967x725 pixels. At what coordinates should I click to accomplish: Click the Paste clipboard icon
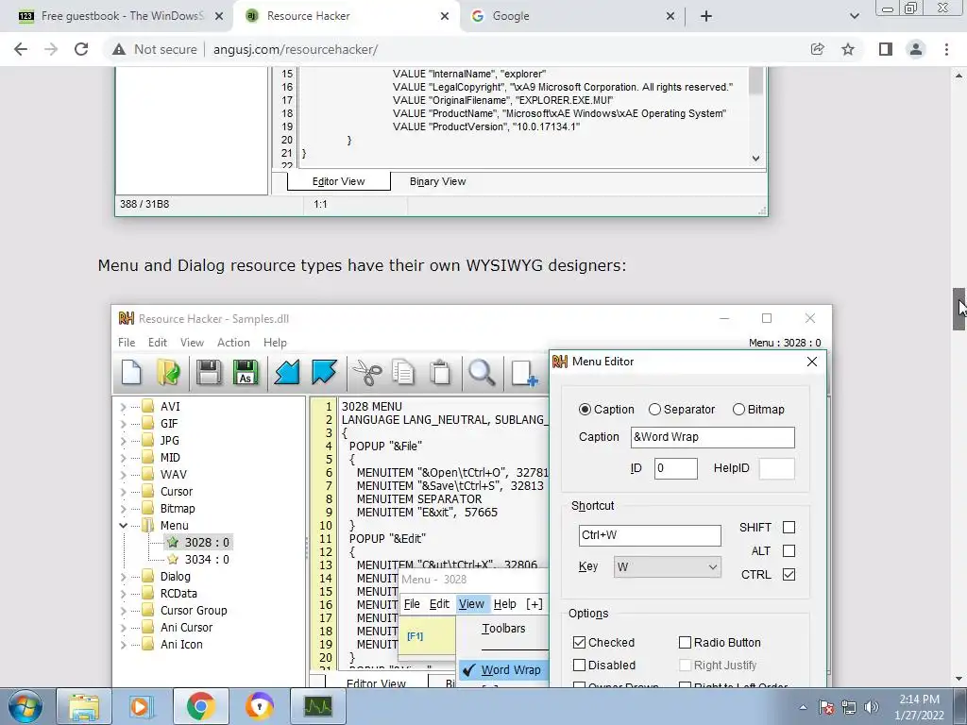440,373
